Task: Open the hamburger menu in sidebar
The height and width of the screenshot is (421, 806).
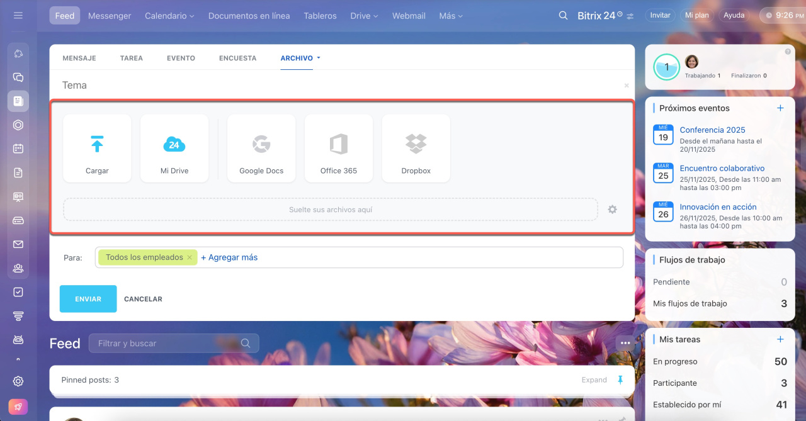Action: tap(18, 16)
